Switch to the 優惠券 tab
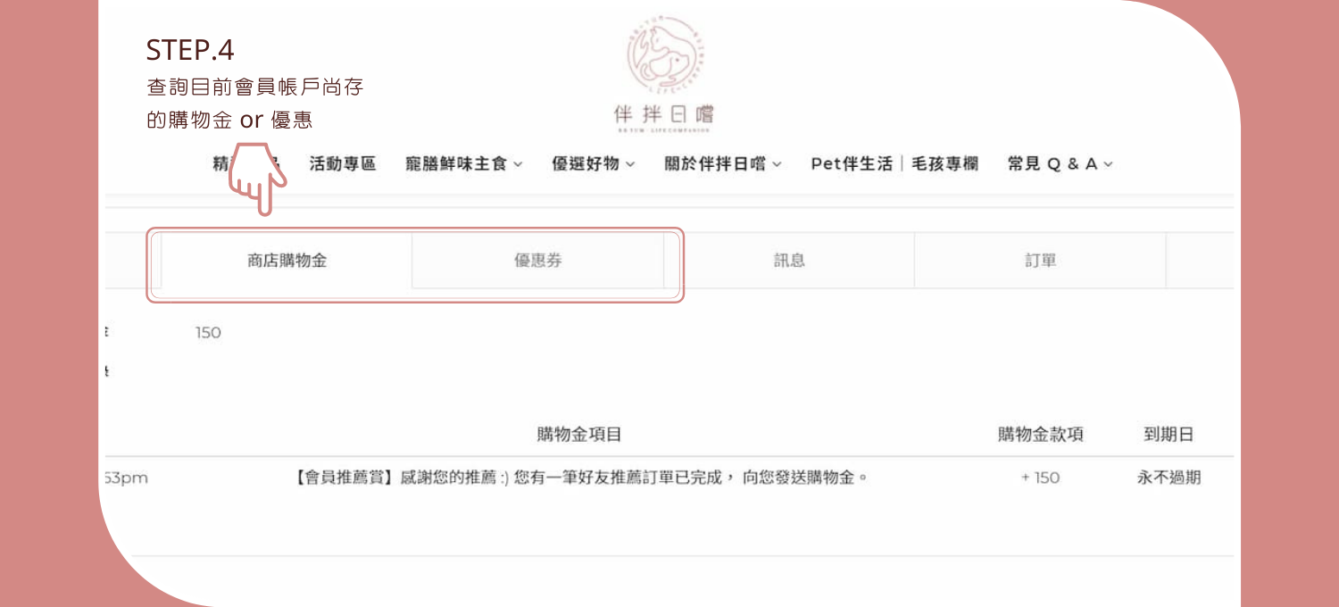This screenshot has width=1339, height=607. tap(537, 261)
